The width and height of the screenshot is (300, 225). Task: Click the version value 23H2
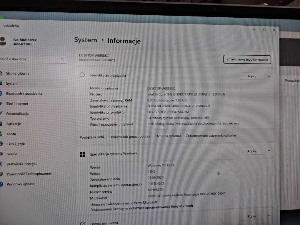(x=151, y=172)
